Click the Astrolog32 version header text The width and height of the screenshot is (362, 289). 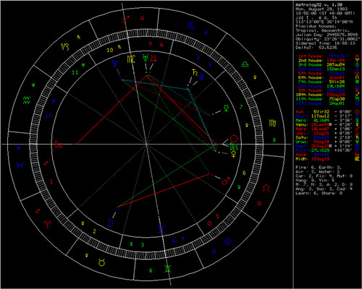click(x=319, y=4)
